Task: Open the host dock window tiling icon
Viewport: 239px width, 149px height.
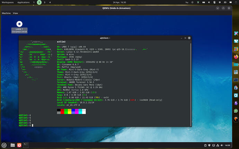Action: [x=236, y=41]
